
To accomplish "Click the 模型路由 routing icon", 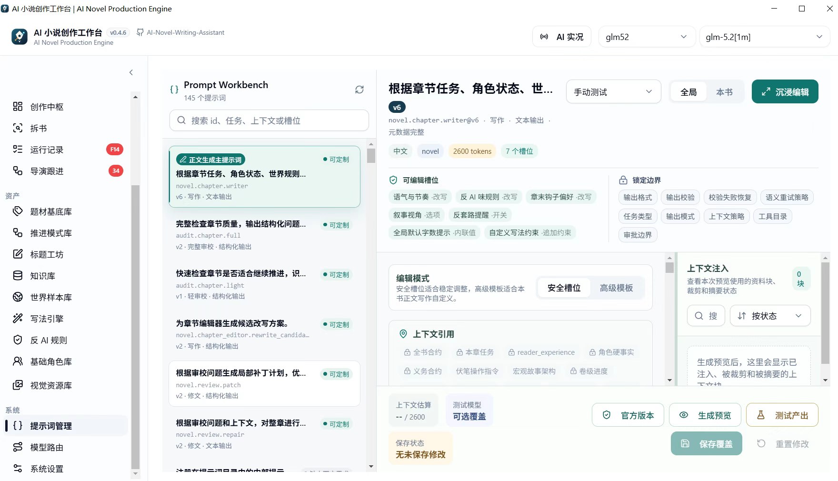I will click(18, 447).
